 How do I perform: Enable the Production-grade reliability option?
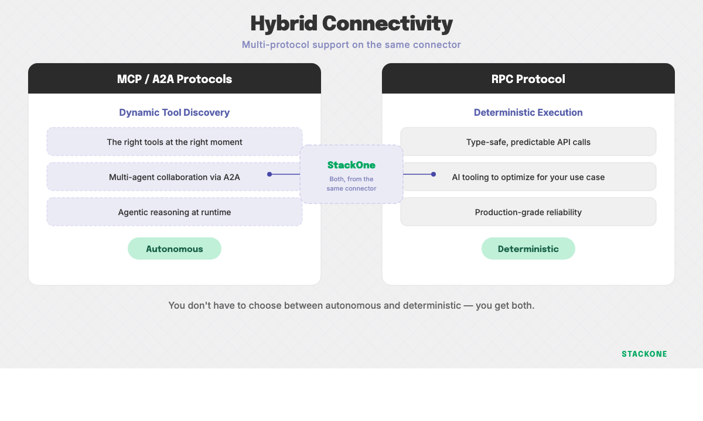[528, 212]
